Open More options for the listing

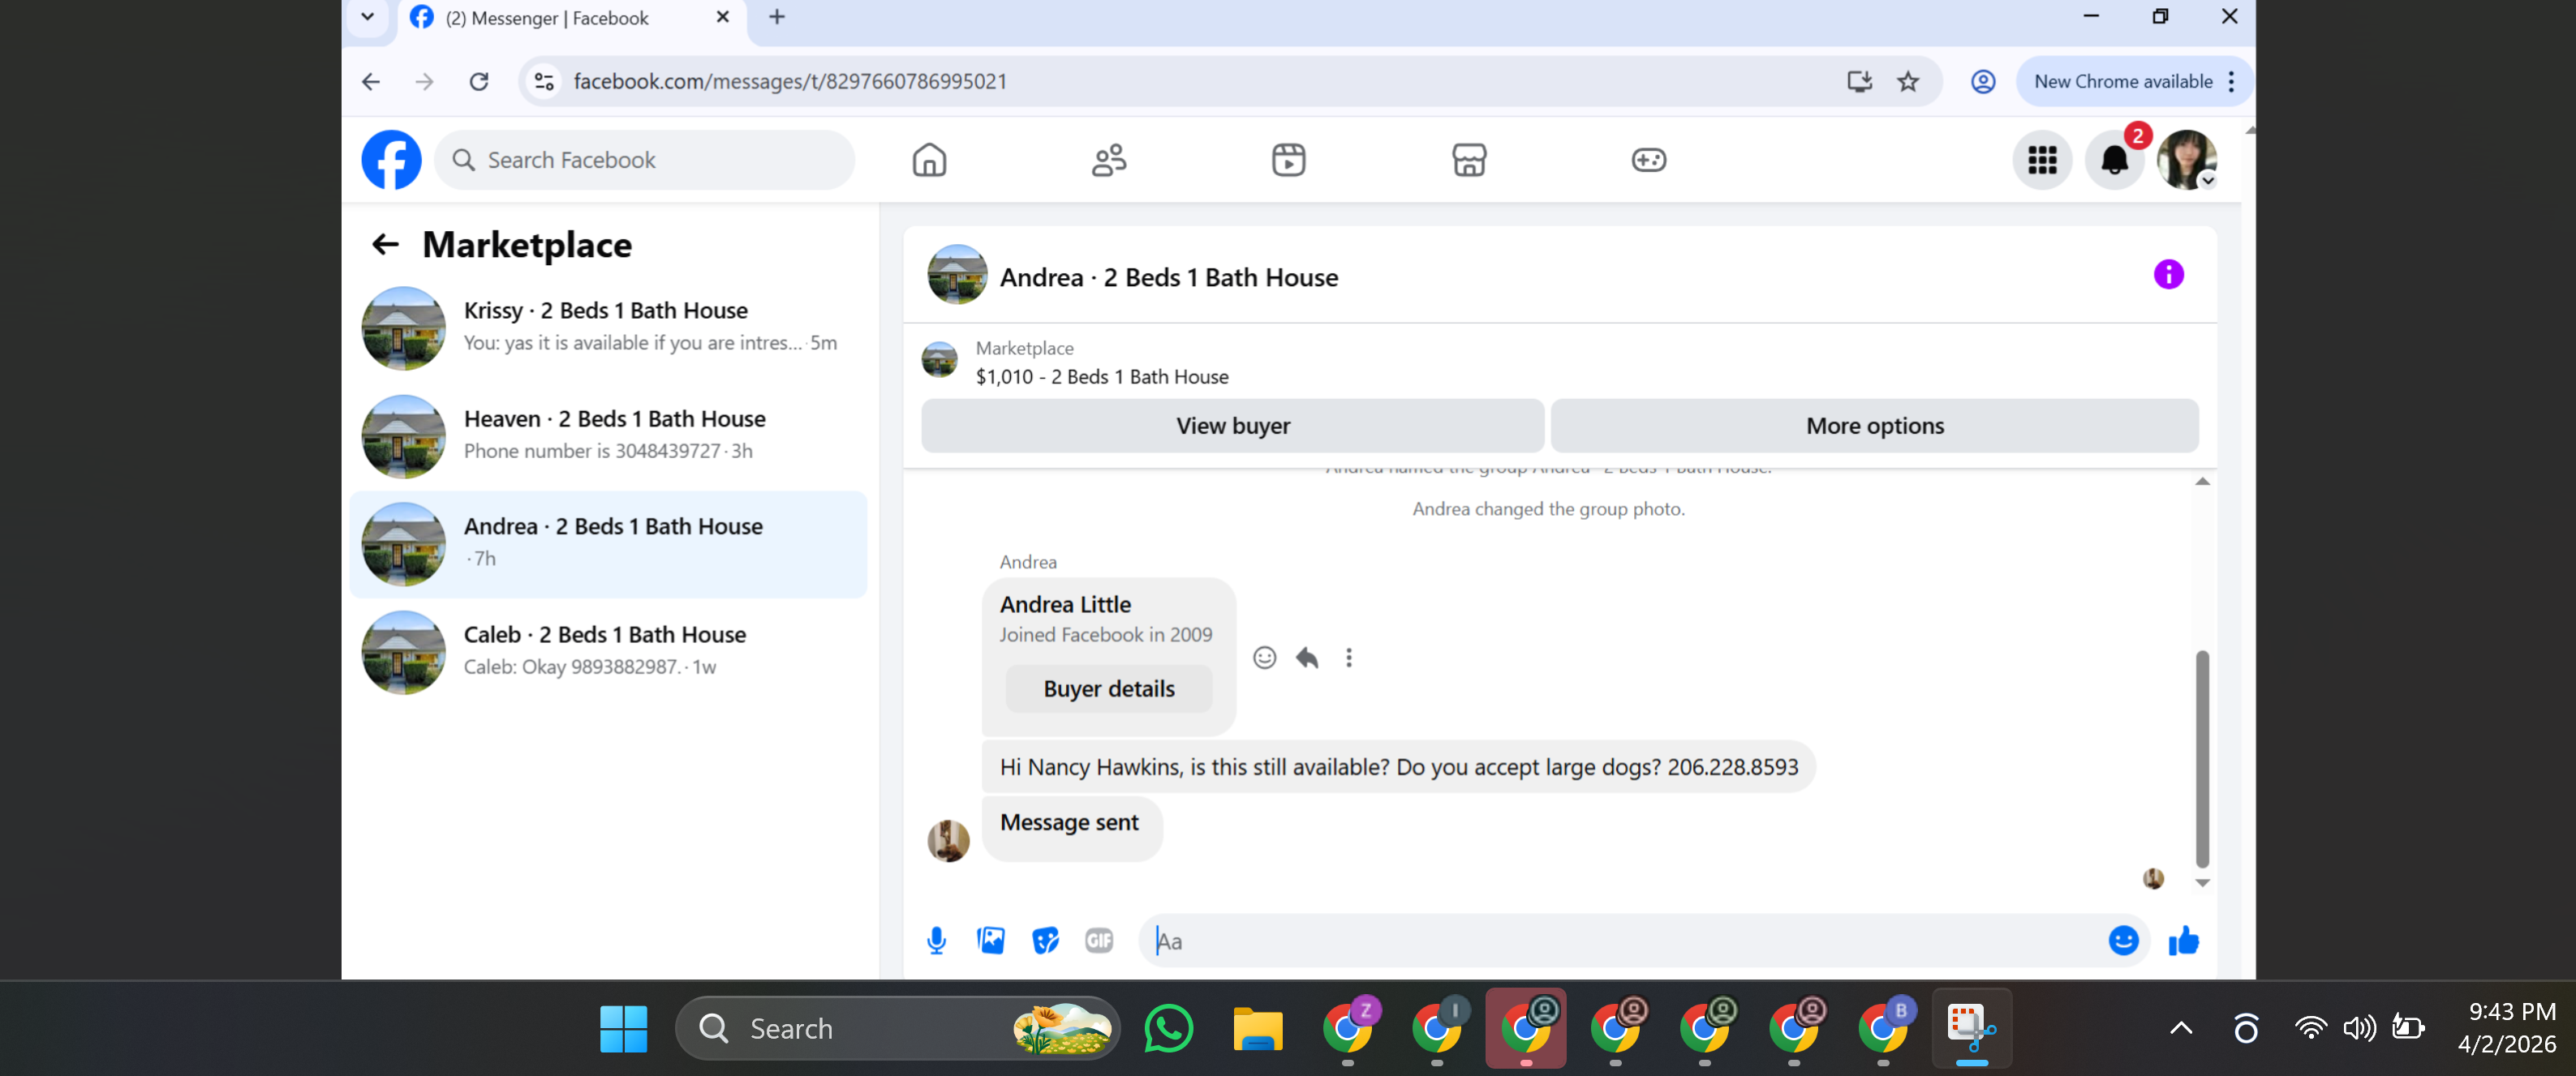coord(1874,426)
